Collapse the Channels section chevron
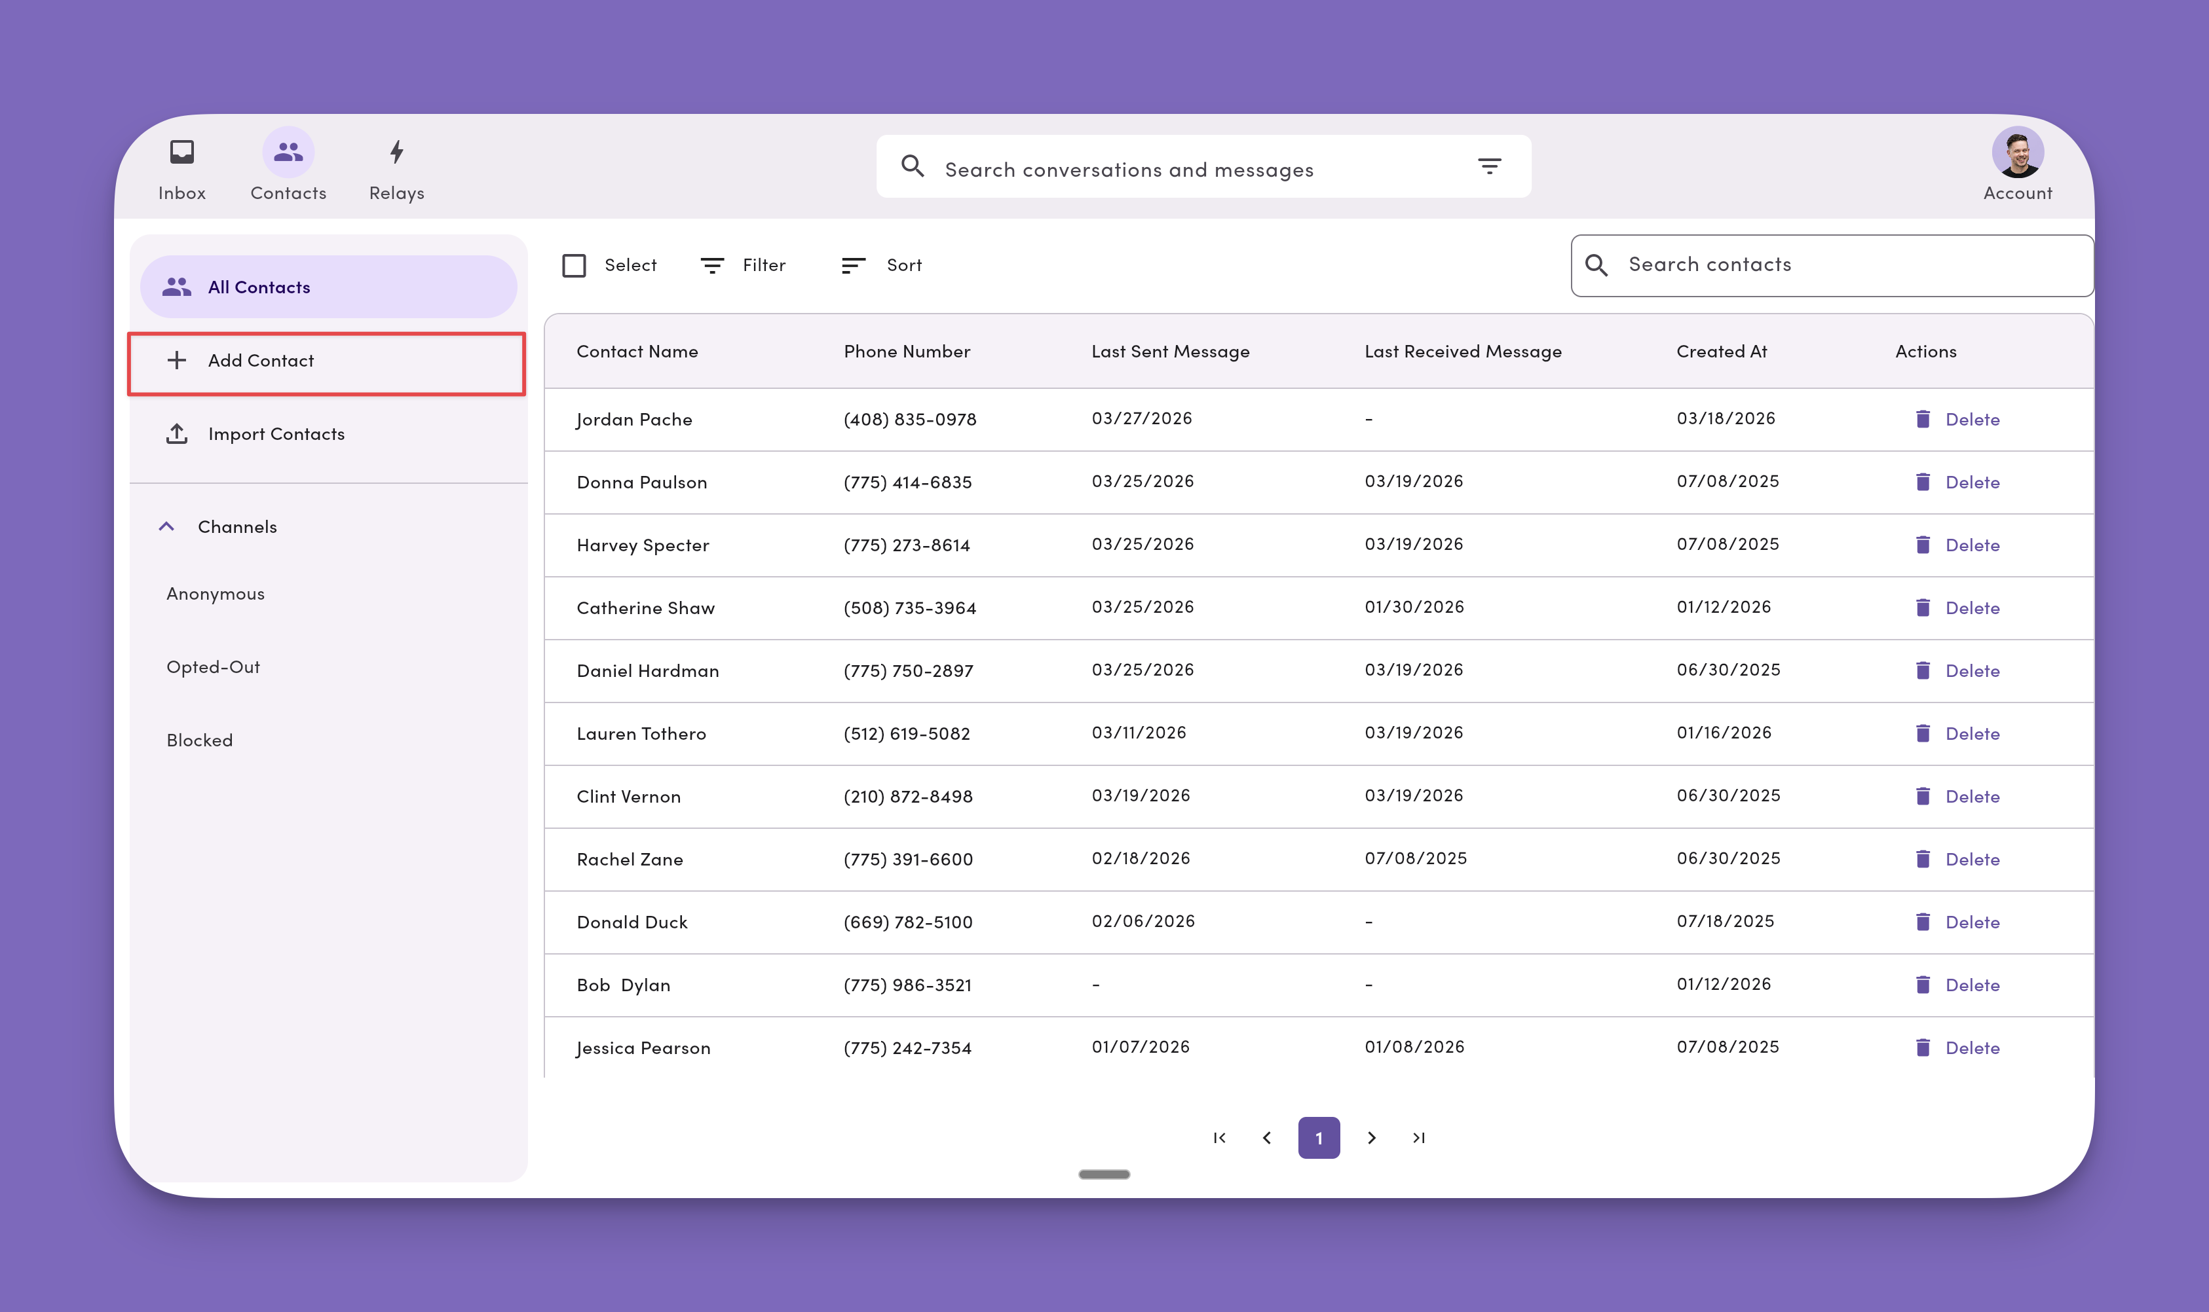The height and width of the screenshot is (1312, 2209). coord(166,527)
